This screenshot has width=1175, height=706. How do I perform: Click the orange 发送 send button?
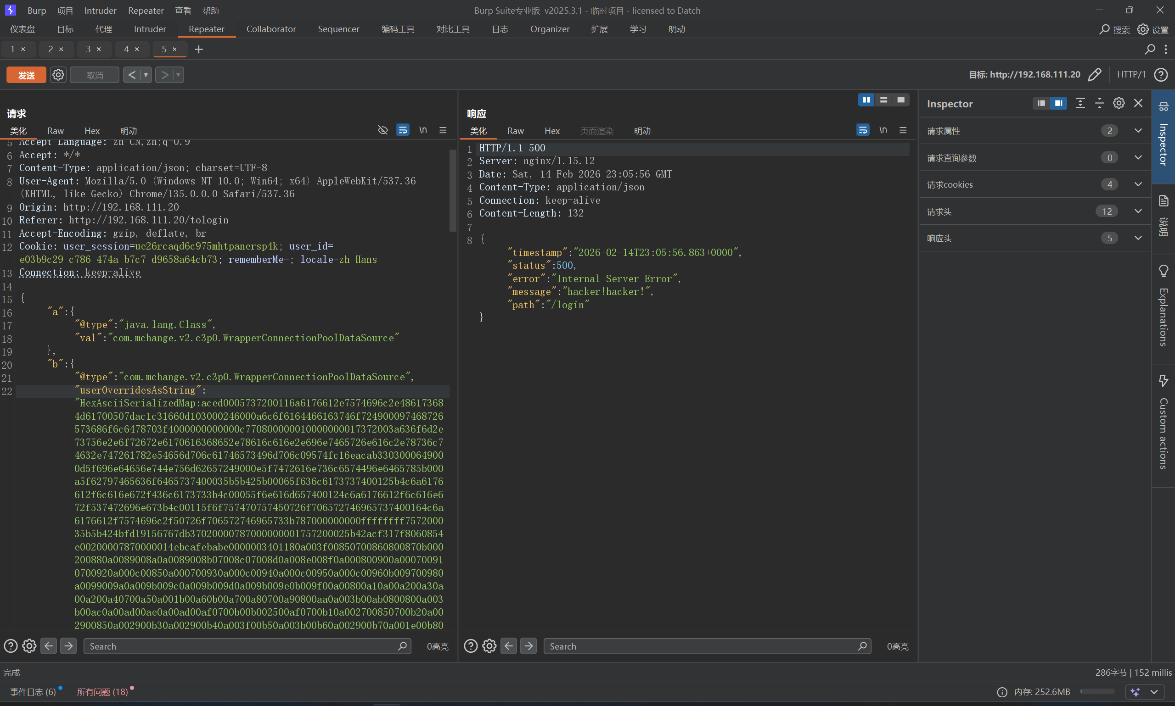(x=26, y=75)
